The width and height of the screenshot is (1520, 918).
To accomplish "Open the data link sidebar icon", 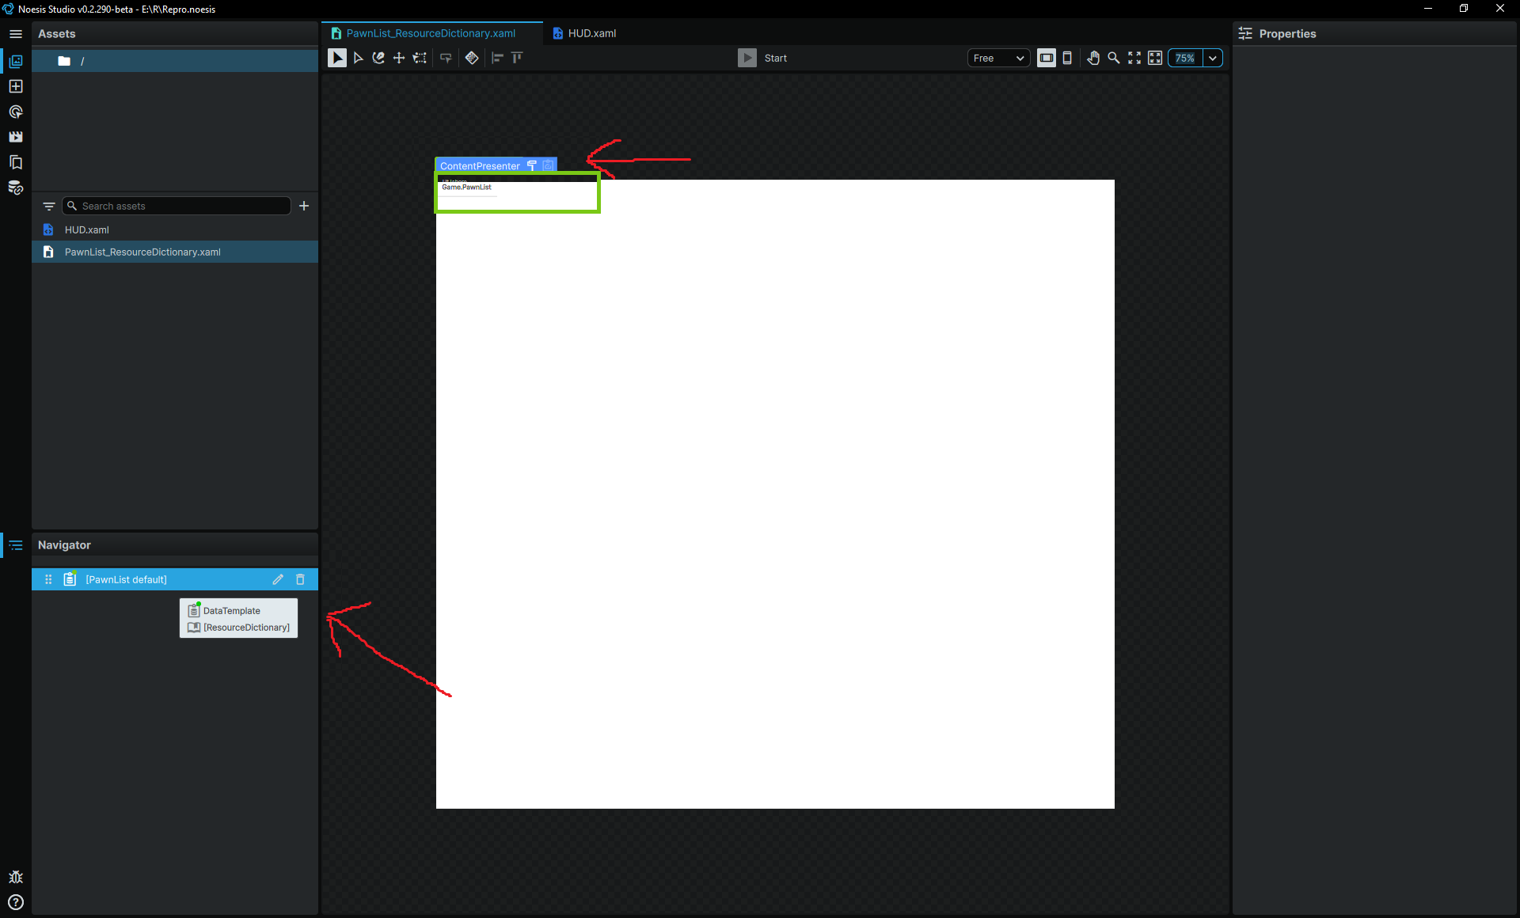I will coord(16,188).
